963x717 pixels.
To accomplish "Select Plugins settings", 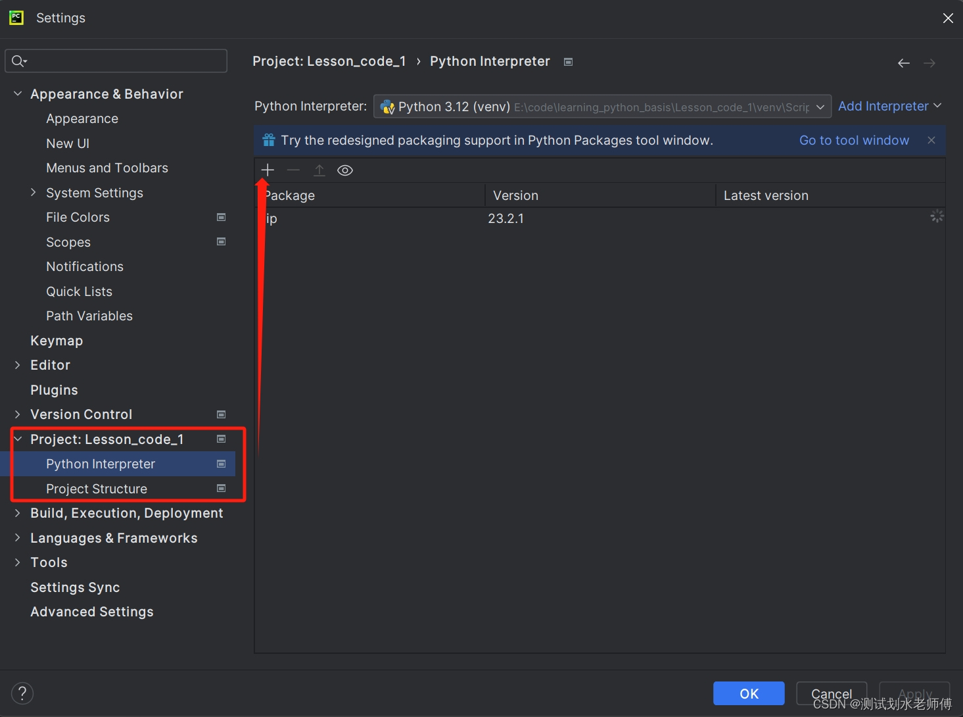I will (x=54, y=390).
